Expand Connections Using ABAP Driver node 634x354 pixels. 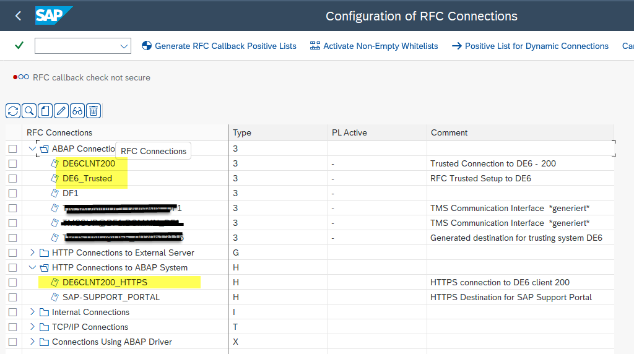pos(32,342)
